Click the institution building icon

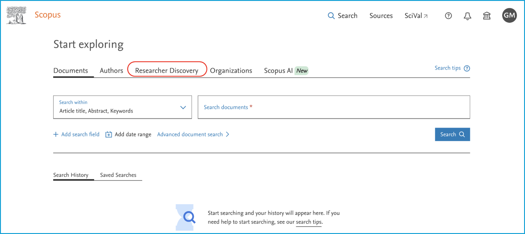487,16
